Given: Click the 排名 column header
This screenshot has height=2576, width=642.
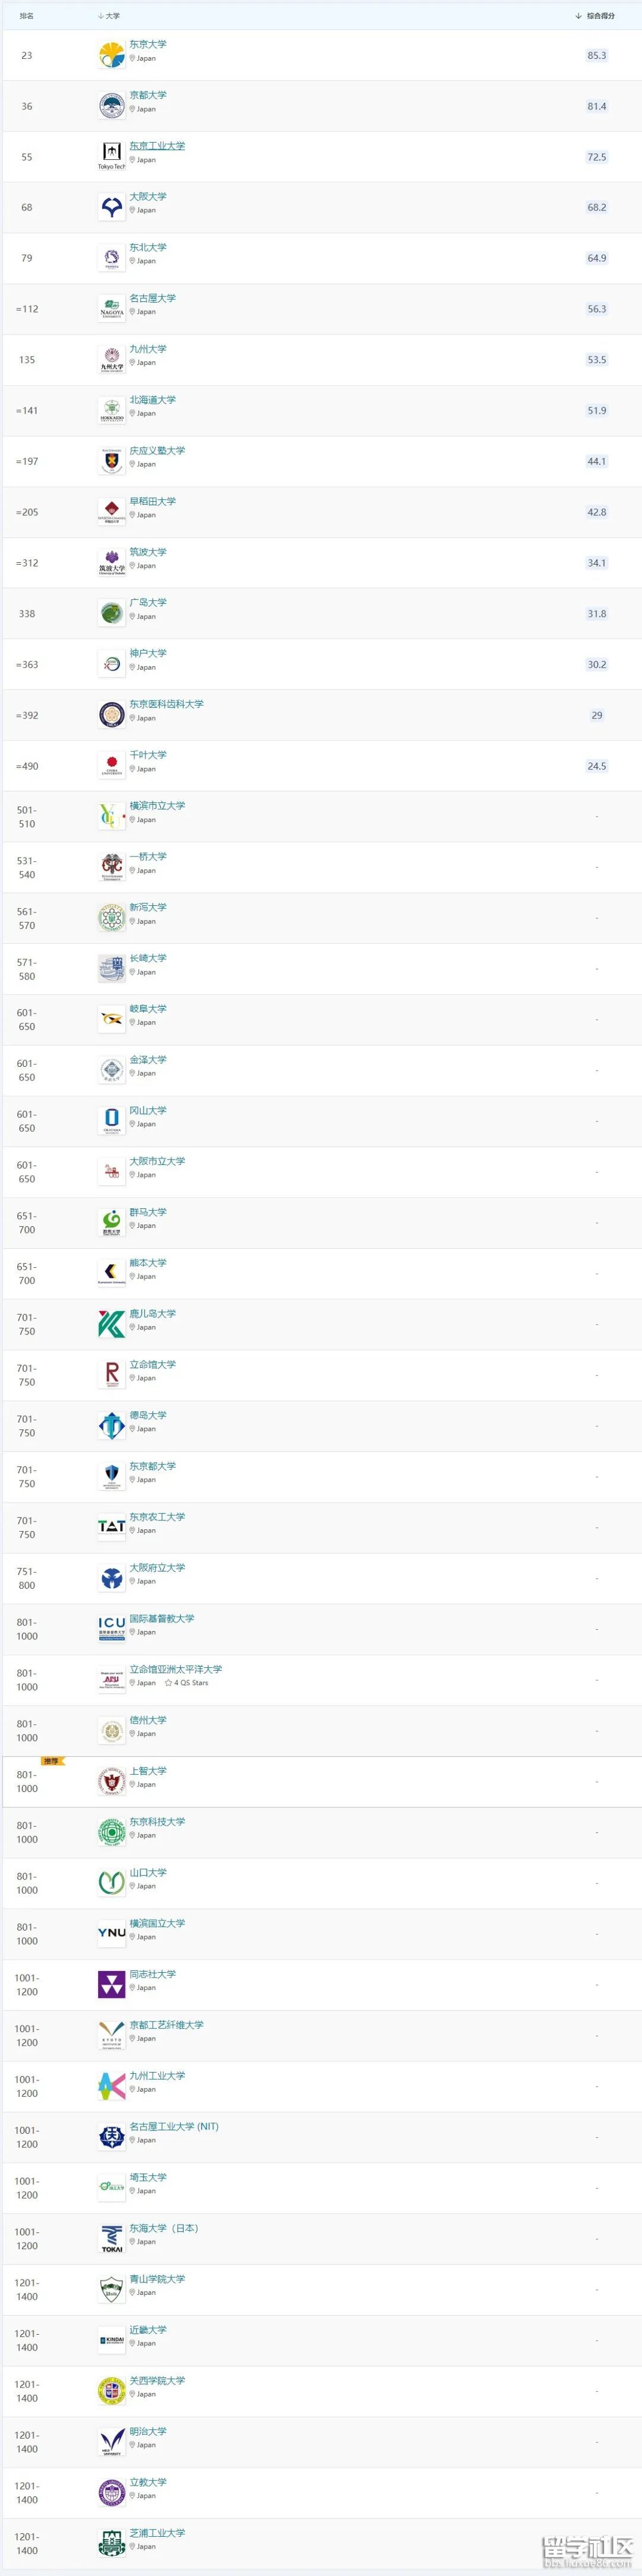Looking at the screenshot, I should click(27, 16).
